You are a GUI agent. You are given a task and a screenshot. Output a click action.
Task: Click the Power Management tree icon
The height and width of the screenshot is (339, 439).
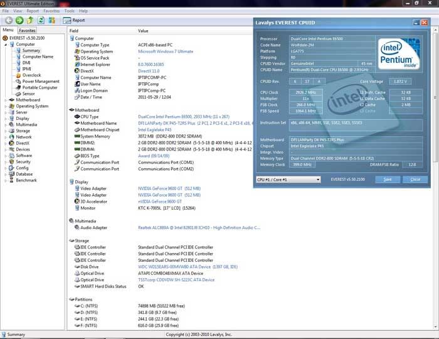(18, 81)
